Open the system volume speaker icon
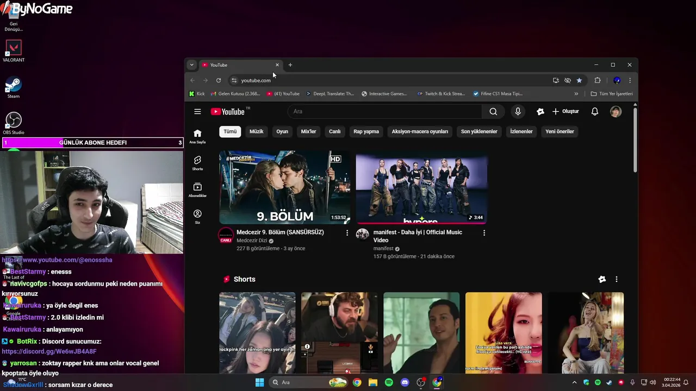This screenshot has height=391, width=696. pyautogui.click(x=652, y=382)
